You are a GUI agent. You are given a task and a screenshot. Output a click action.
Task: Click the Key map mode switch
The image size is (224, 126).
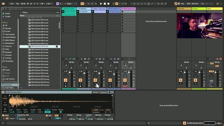coord(182,3)
